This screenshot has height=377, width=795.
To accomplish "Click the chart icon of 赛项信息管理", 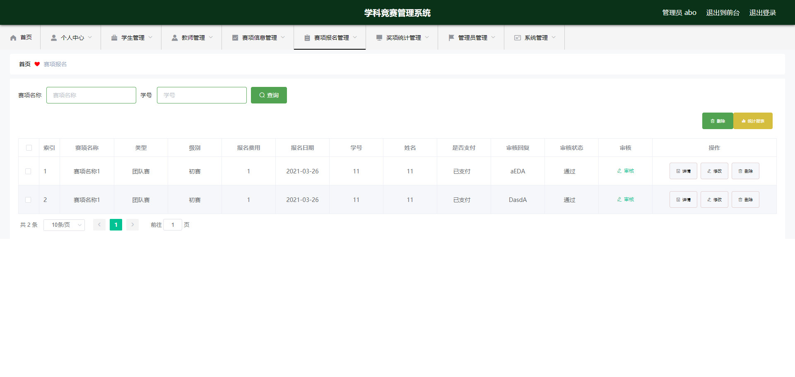I will tap(235, 38).
